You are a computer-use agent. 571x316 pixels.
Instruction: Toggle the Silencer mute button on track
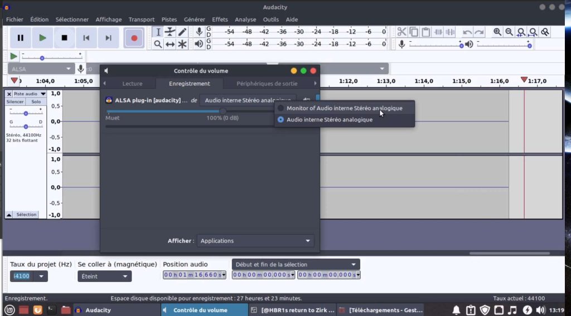[15, 102]
